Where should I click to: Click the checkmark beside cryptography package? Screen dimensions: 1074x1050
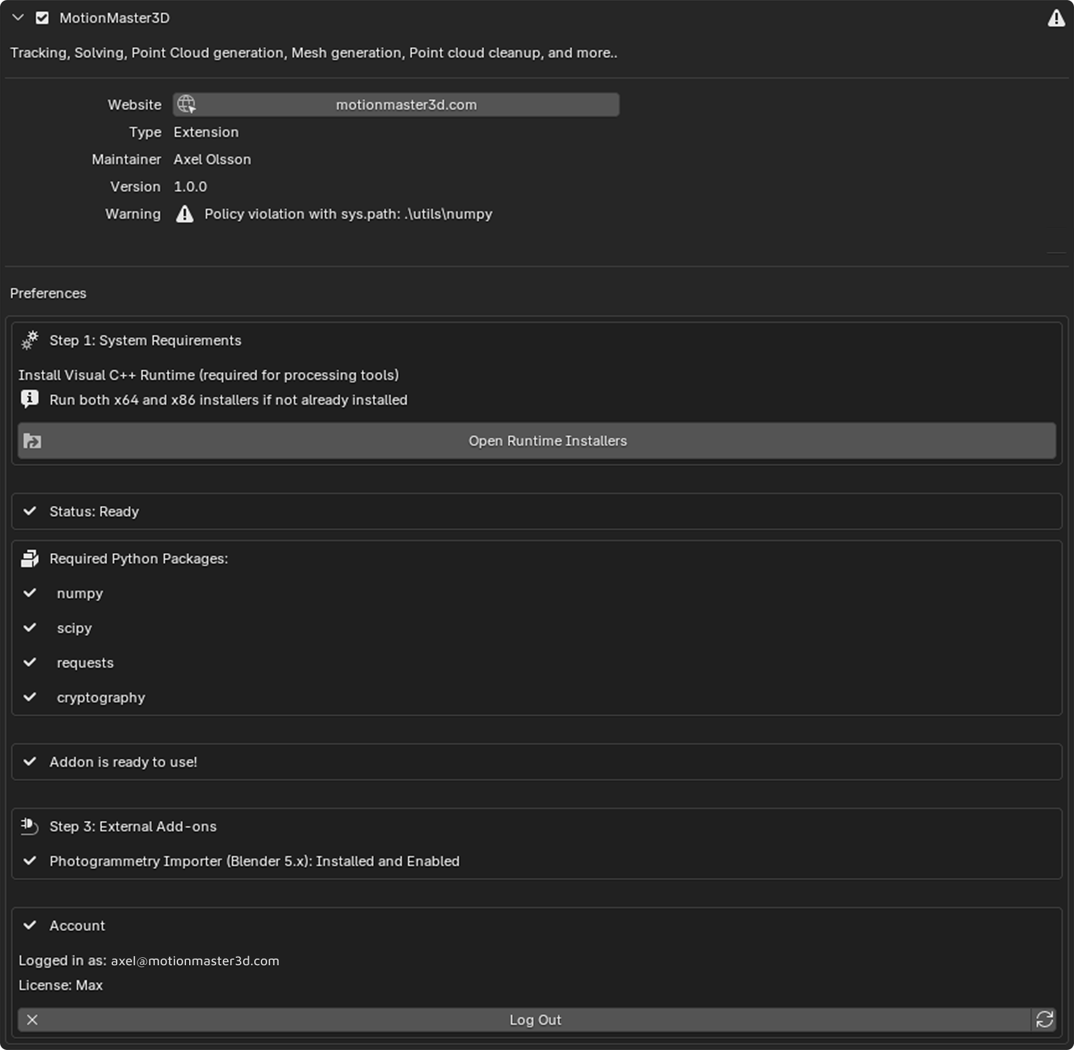click(30, 697)
